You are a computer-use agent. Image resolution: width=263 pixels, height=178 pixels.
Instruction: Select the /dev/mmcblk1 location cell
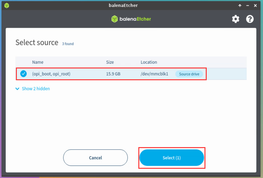click(154, 74)
